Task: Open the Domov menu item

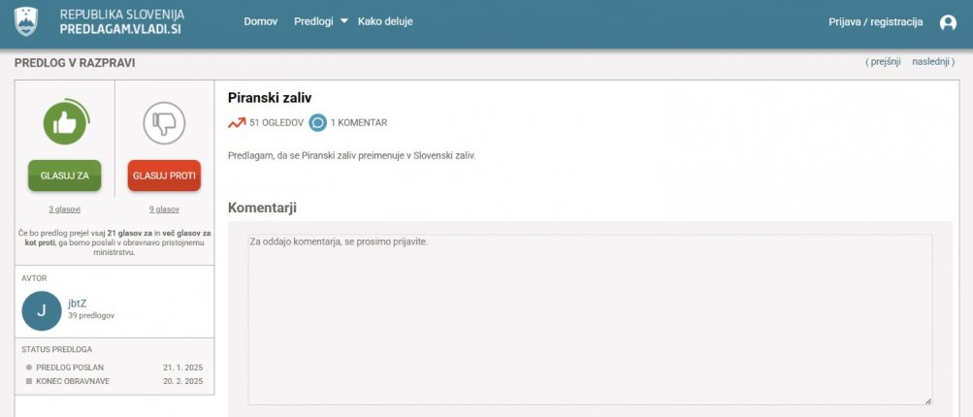Action: click(x=261, y=21)
